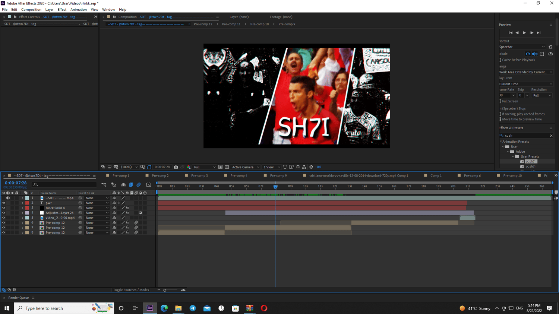Viewport: 559px width, 314px height.
Task: Launch Opera browser from the taskbar
Action: coord(264,308)
